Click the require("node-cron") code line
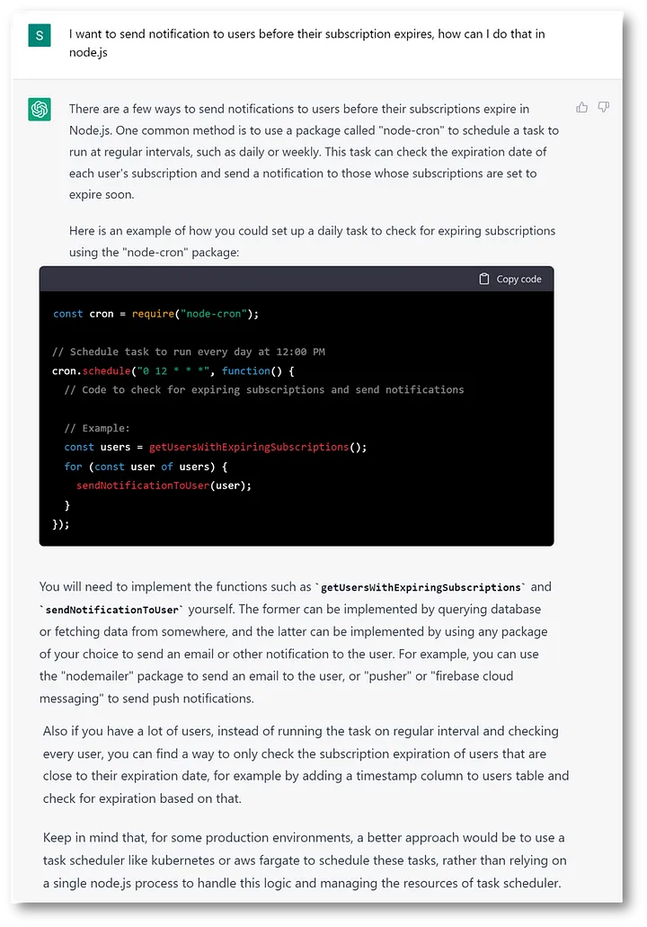 (155, 314)
